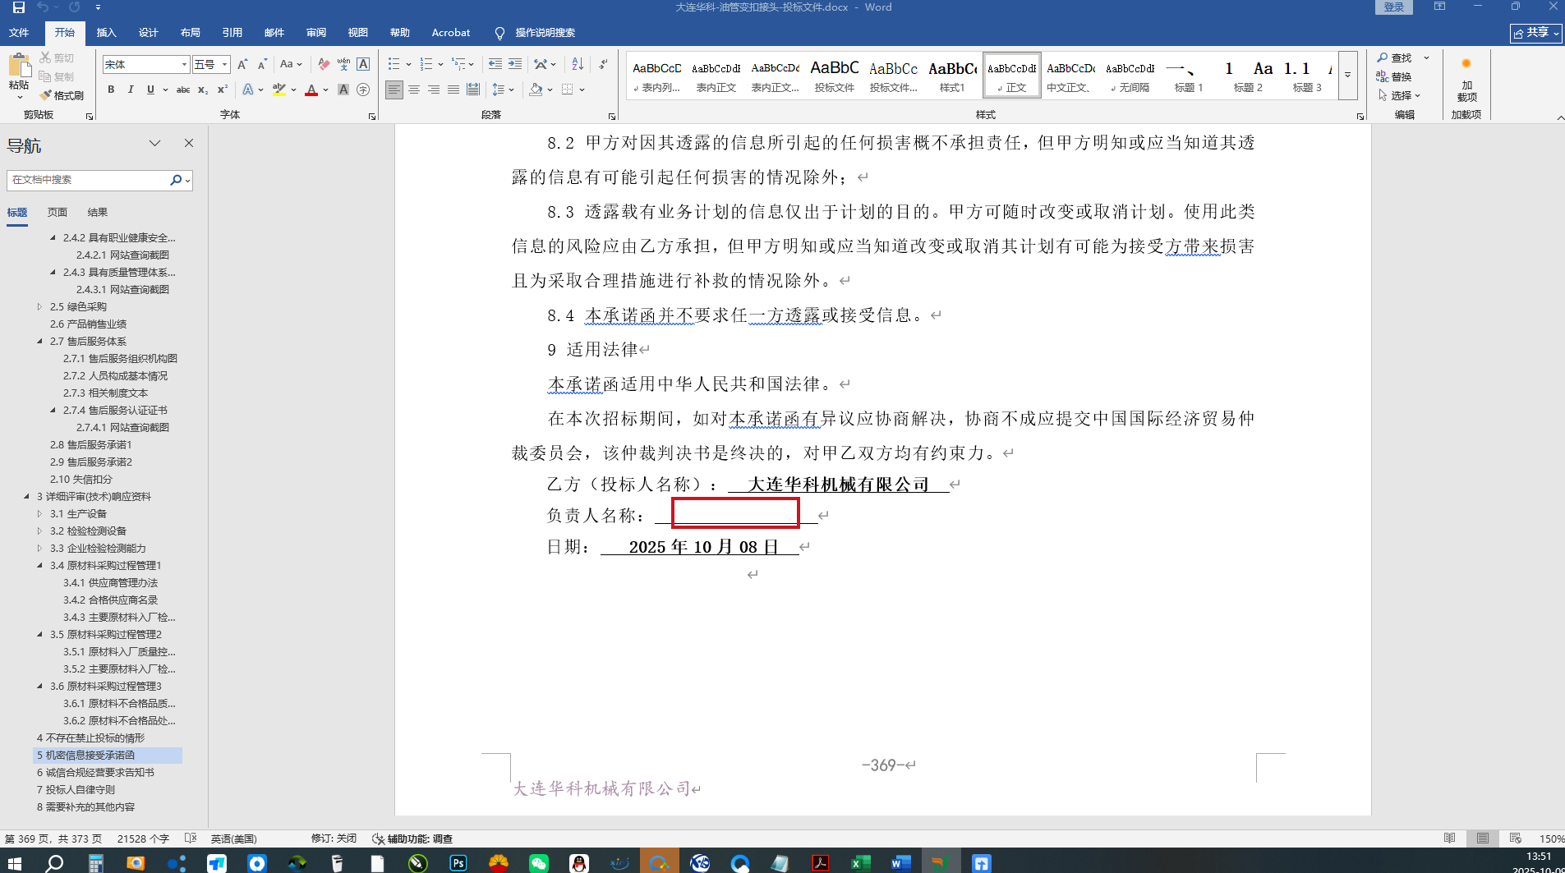Switch to the Read Mode view in the status bar

[1450, 839]
